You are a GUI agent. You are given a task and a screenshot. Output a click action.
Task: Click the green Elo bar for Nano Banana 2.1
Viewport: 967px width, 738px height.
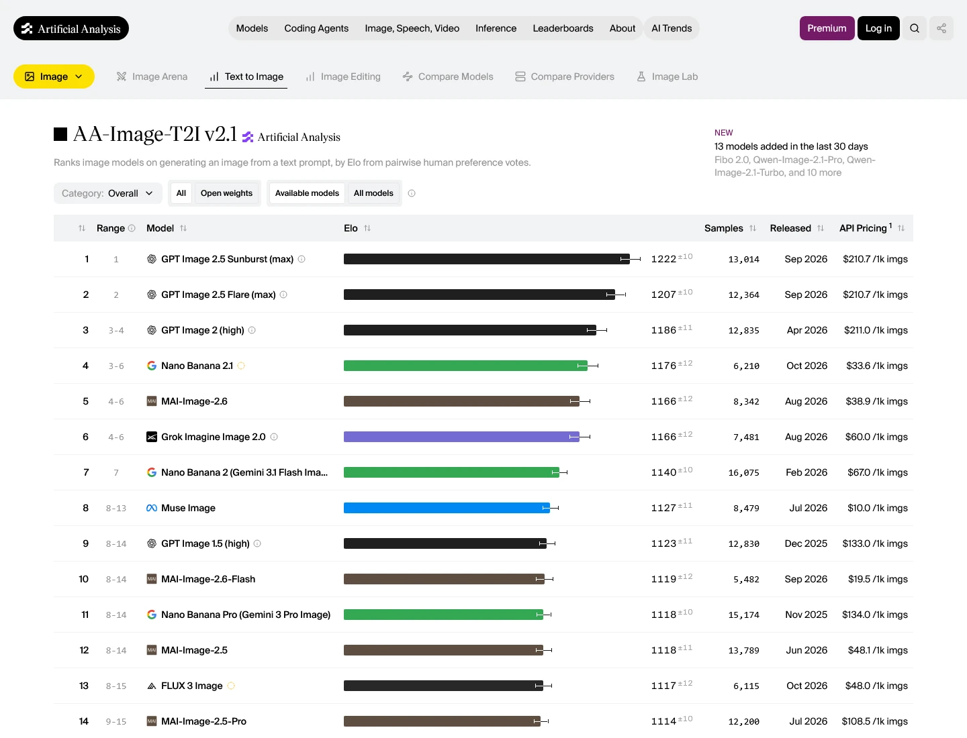tap(465, 366)
